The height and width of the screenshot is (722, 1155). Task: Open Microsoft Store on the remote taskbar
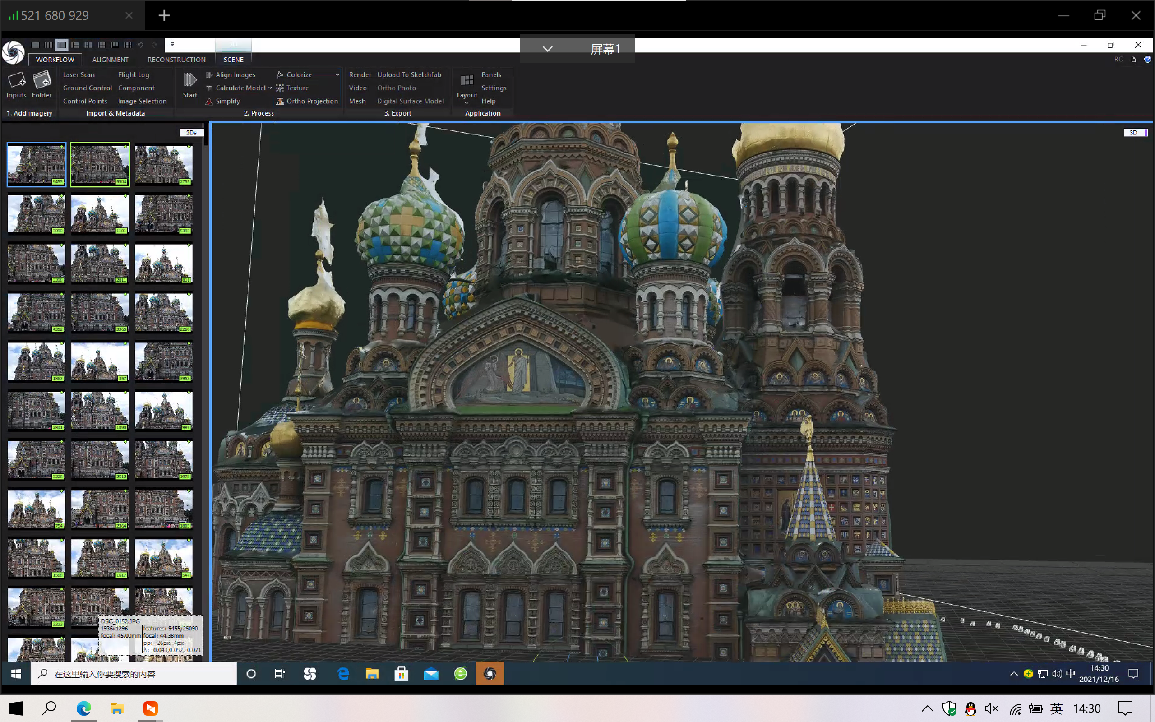pyautogui.click(x=402, y=674)
